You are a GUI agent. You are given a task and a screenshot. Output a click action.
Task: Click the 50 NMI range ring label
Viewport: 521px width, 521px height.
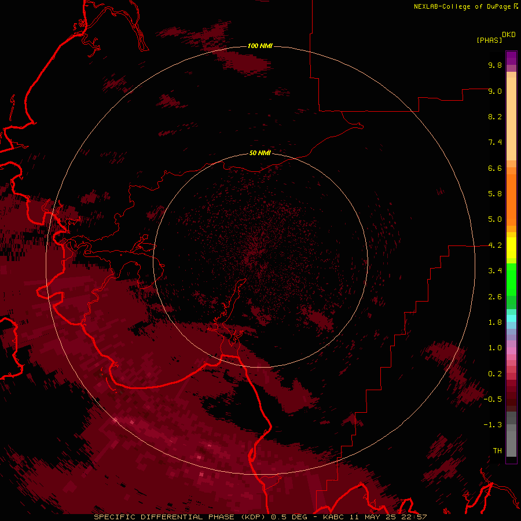coord(260,153)
